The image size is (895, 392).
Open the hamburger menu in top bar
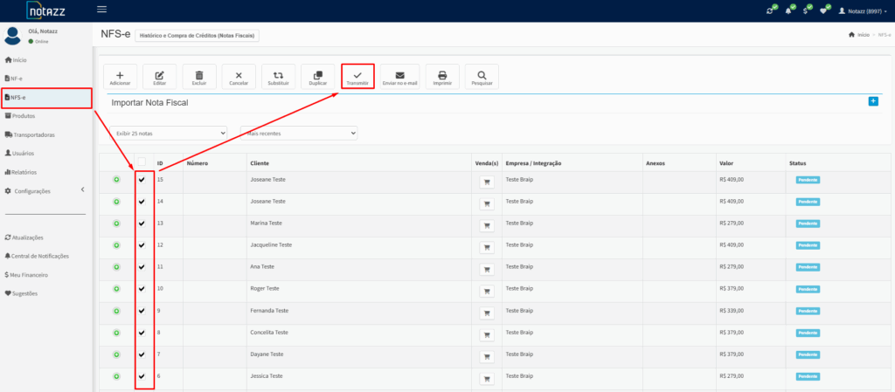tap(102, 9)
